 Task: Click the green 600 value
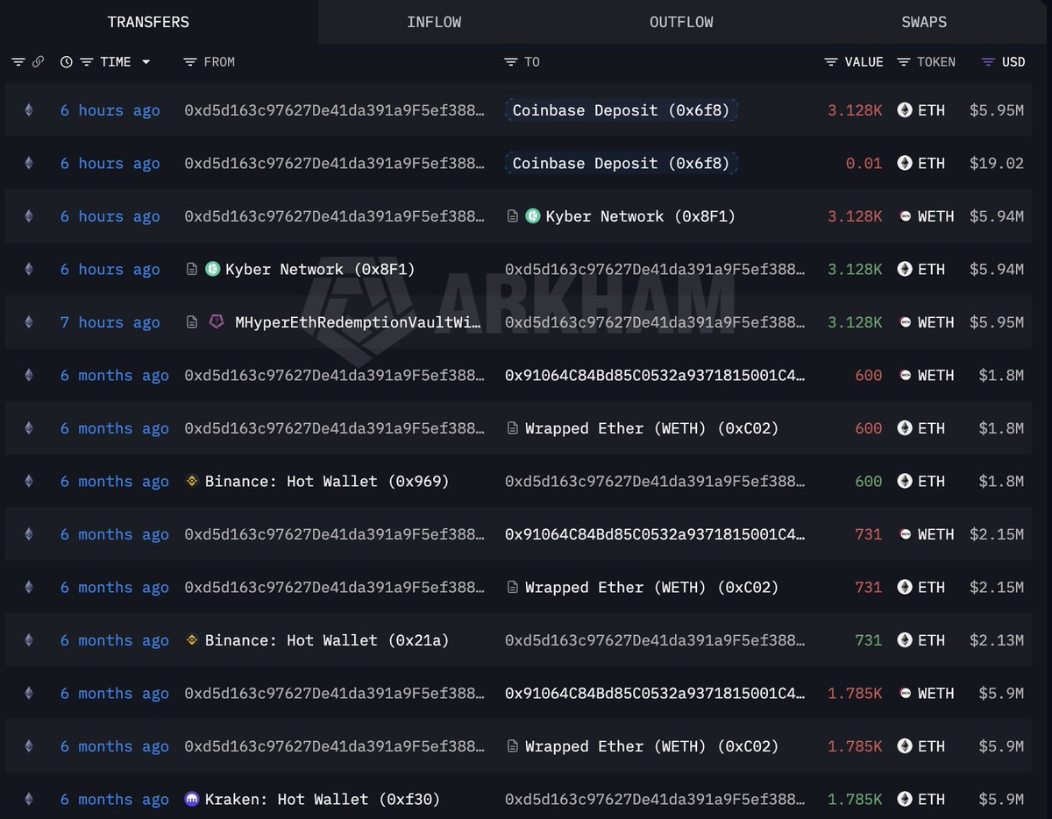point(869,481)
